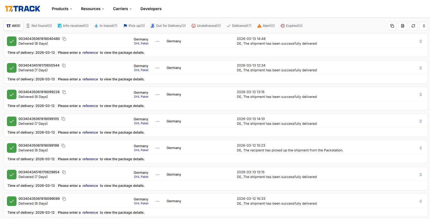The height and width of the screenshot is (219, 430).
Task: Click copy icon beside number 00340435061916099198
Action: pyautogui.click(x=63, y=146)
